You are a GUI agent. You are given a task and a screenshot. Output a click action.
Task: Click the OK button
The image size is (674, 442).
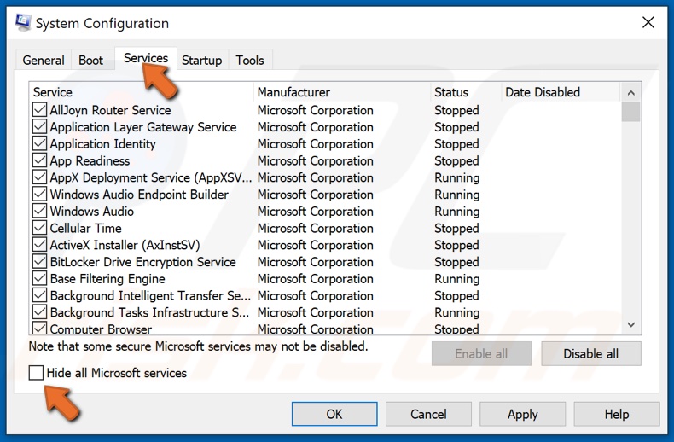334,414
